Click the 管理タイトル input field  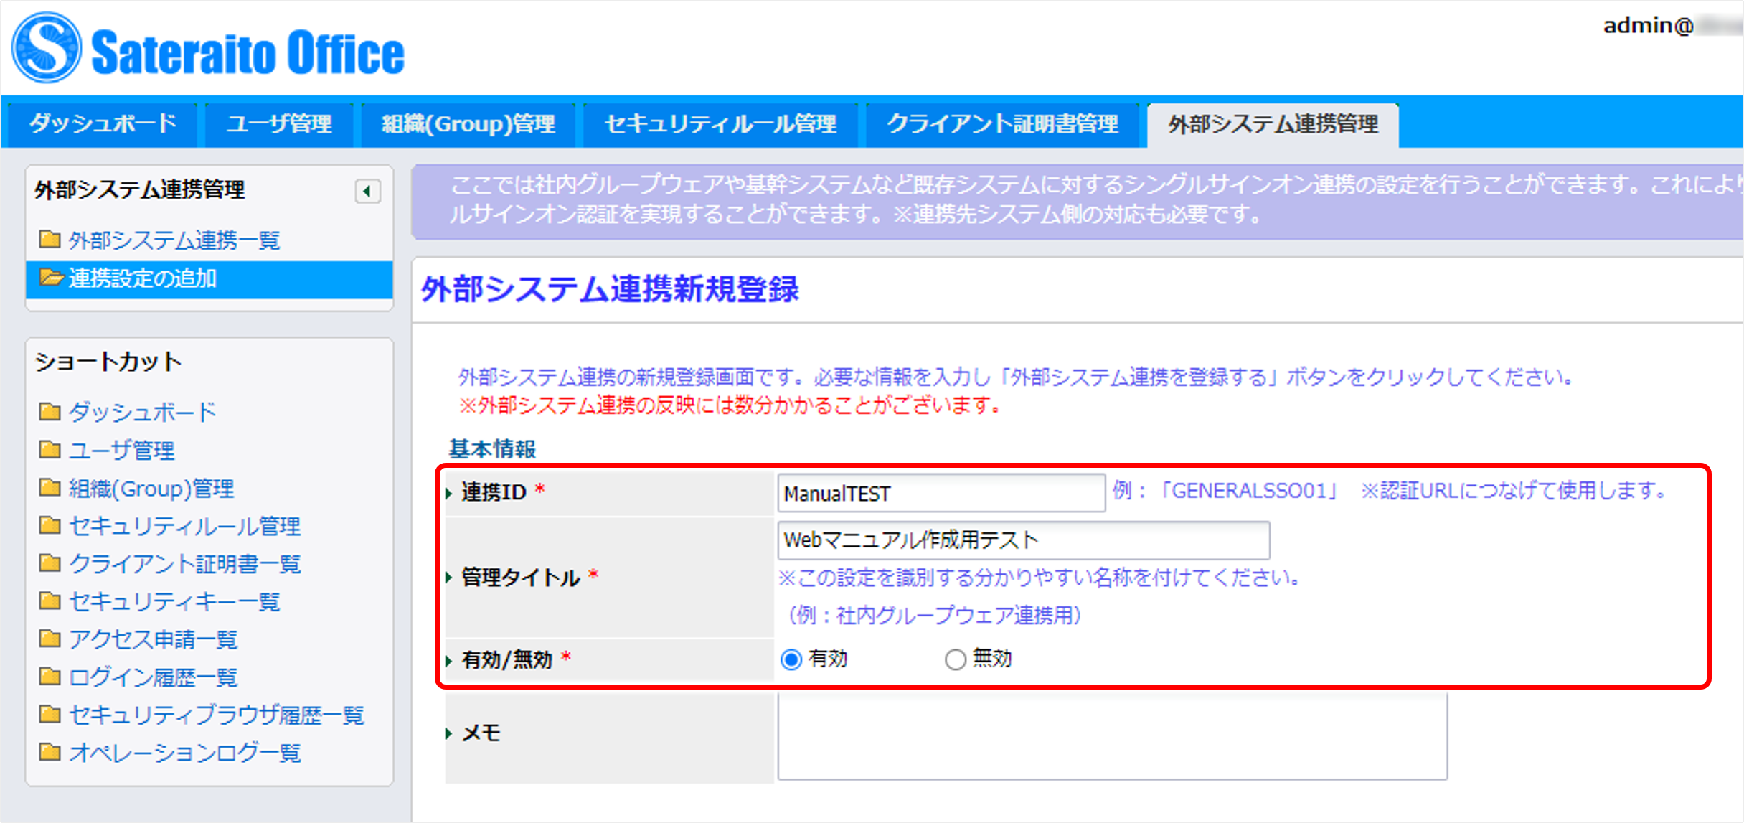tap(1024, 540)
